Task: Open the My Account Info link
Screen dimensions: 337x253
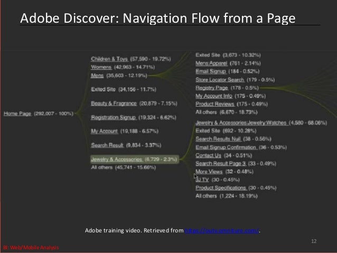Action: click(x=214, y=96)
